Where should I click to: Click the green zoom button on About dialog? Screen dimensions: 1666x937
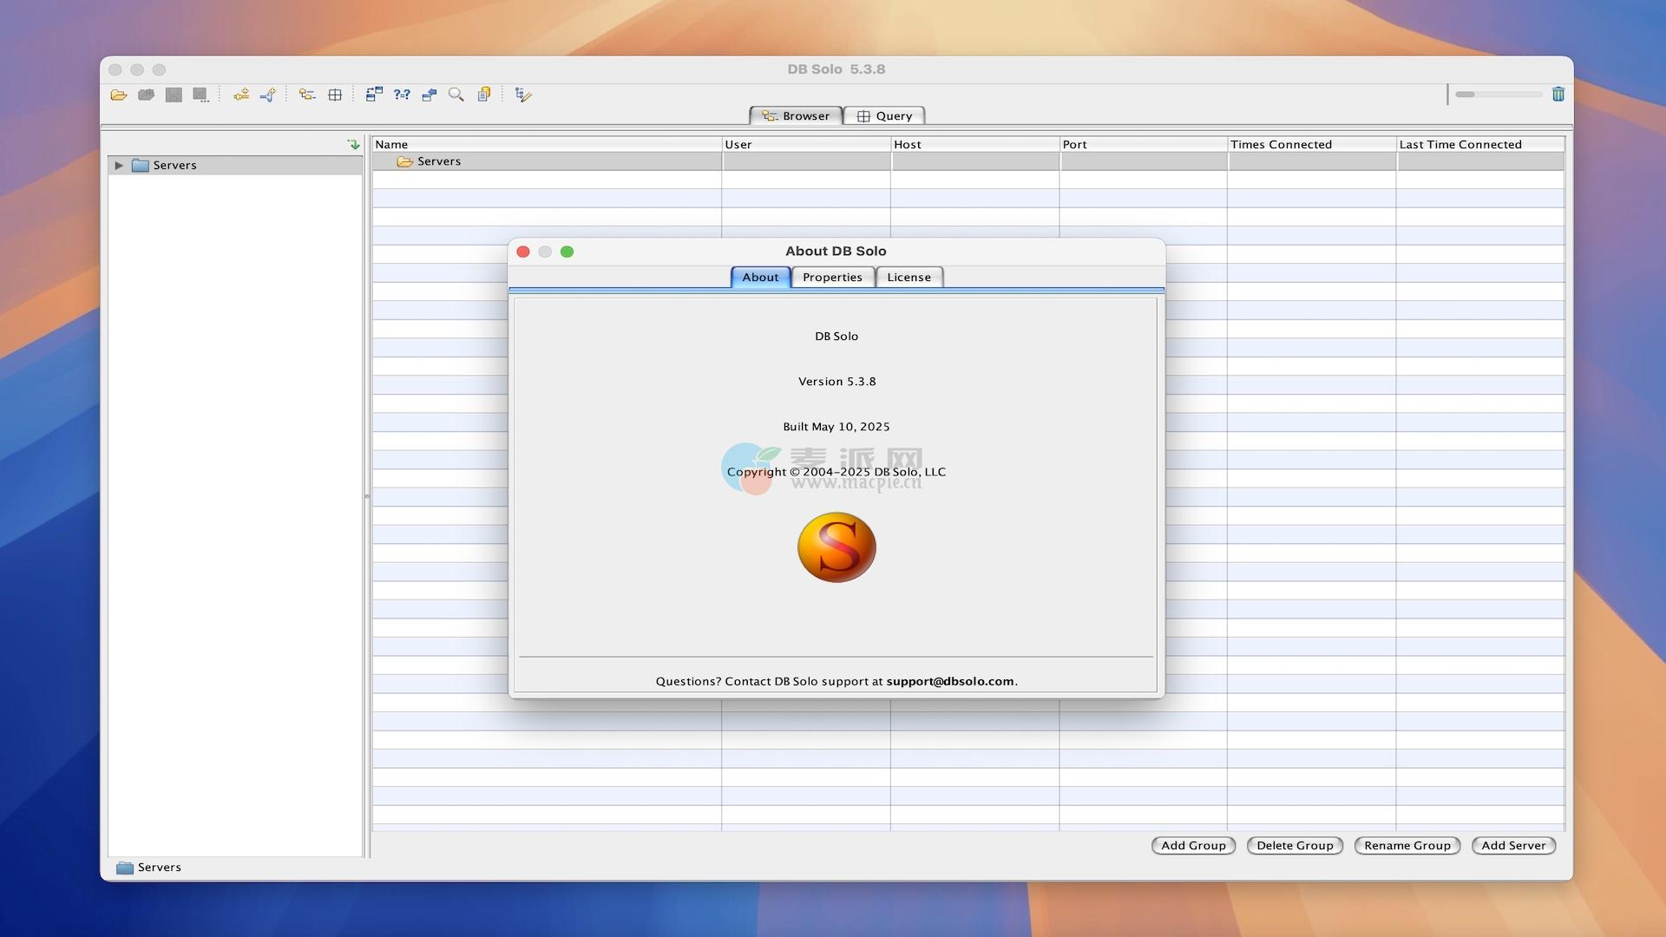[567, 252]
